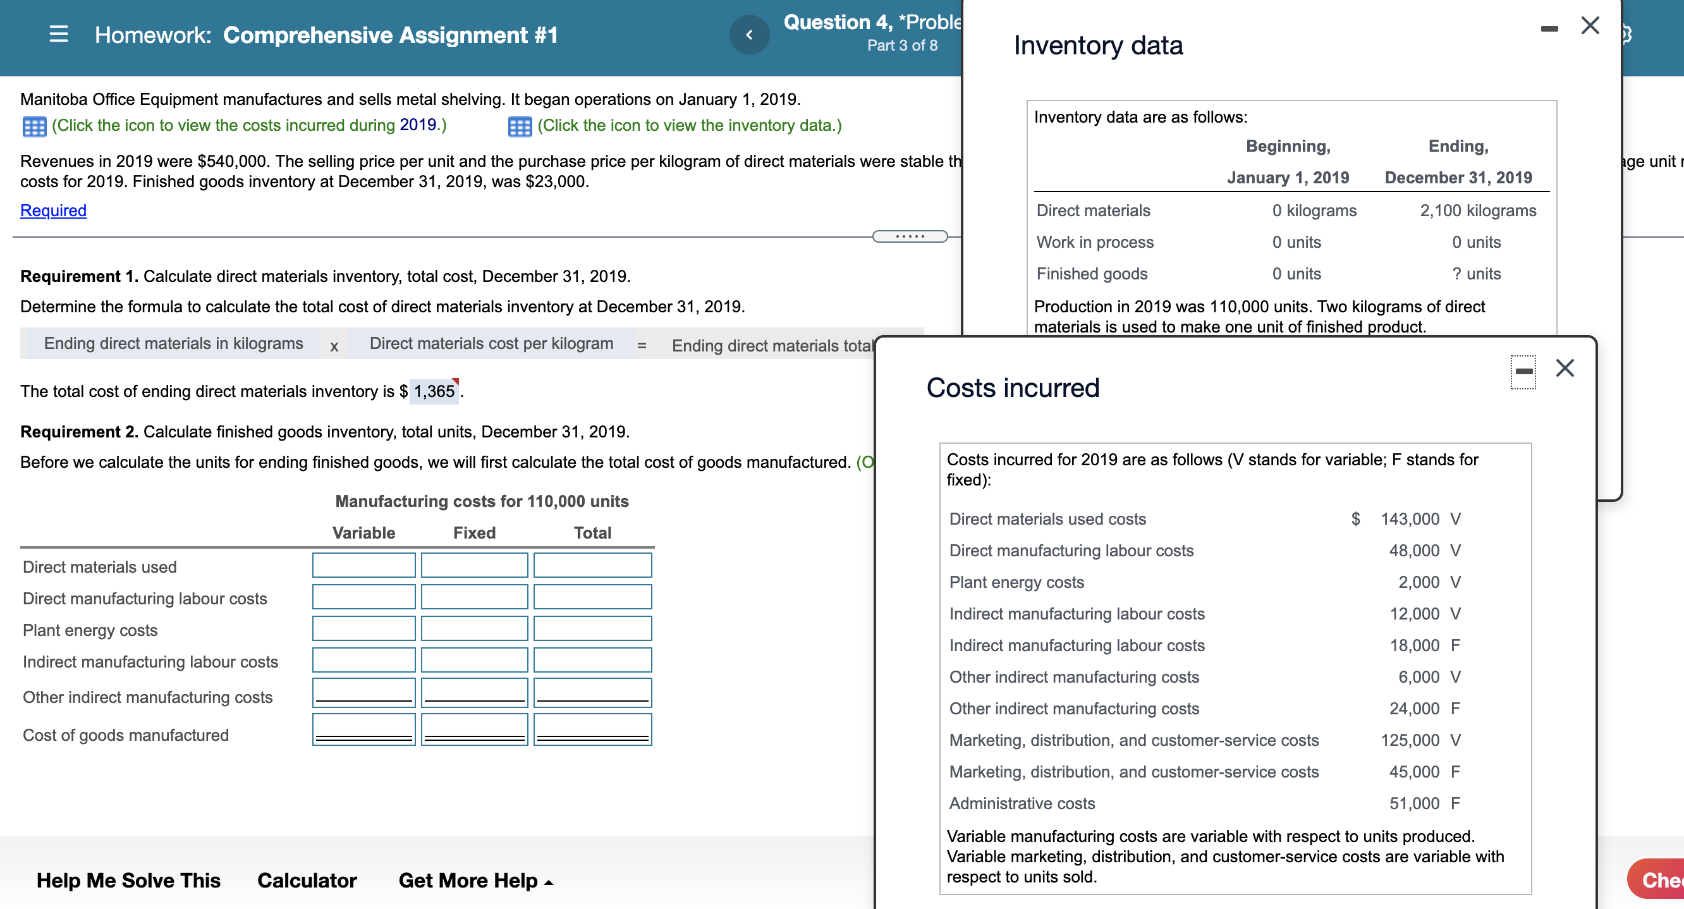Click the ending direct materials answer field
This screenshot has width=1684, height=909.
coord(434,392)
